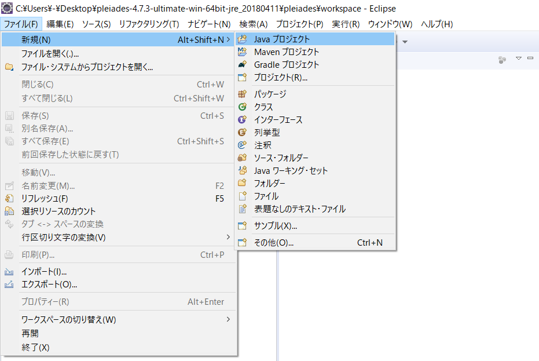Choose クラス to create a class
This screenshot has width=539, height=361.
coord(315,107)
